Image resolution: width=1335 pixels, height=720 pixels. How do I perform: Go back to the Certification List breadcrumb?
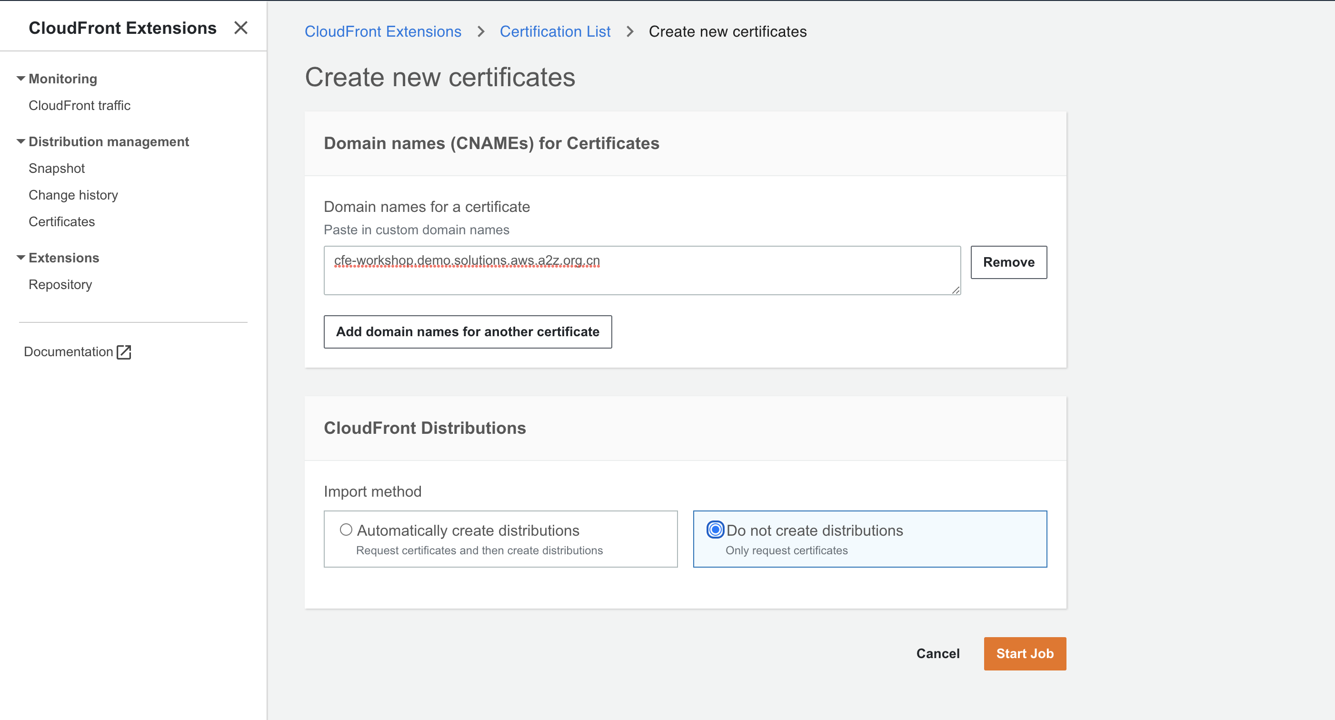click(x=555, y=31)
